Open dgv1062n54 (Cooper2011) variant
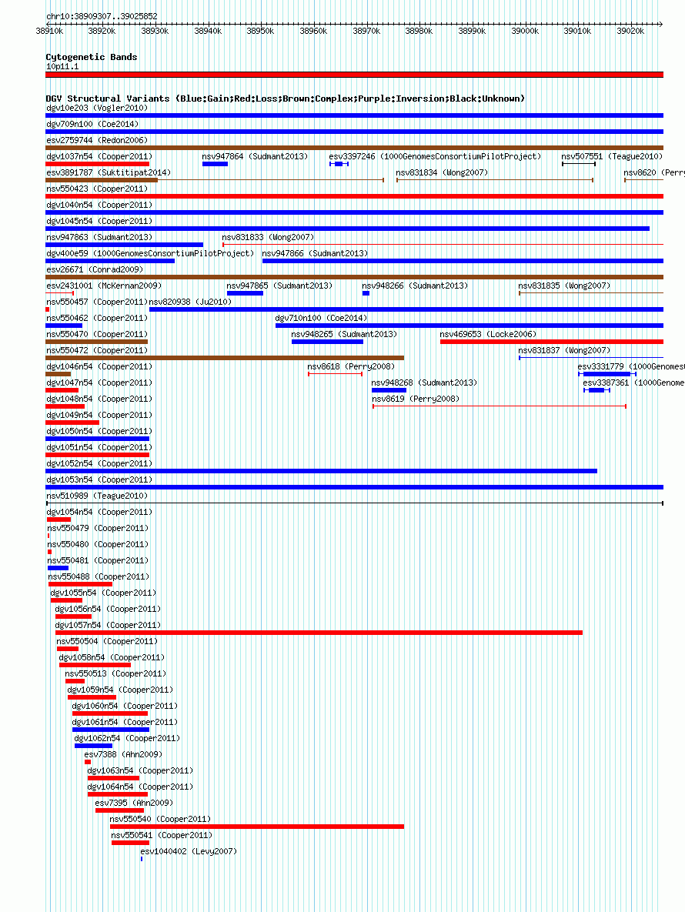Viewport: 685px width, 912px height. point(127,740)
